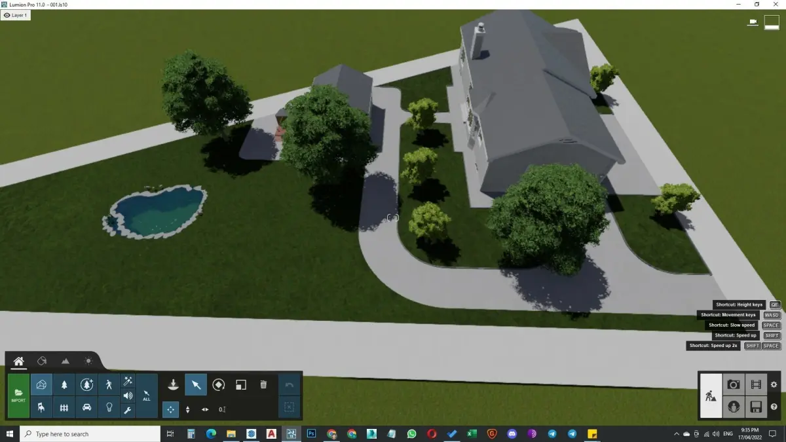The width and height of the screenshot is (786, 442).
Task: Open the Windows notification center
Action: pyautogui.click(x=774, y=433)
